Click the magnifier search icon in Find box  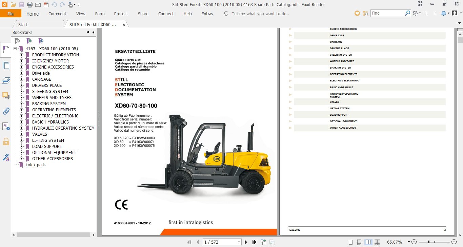coord(408,13)
